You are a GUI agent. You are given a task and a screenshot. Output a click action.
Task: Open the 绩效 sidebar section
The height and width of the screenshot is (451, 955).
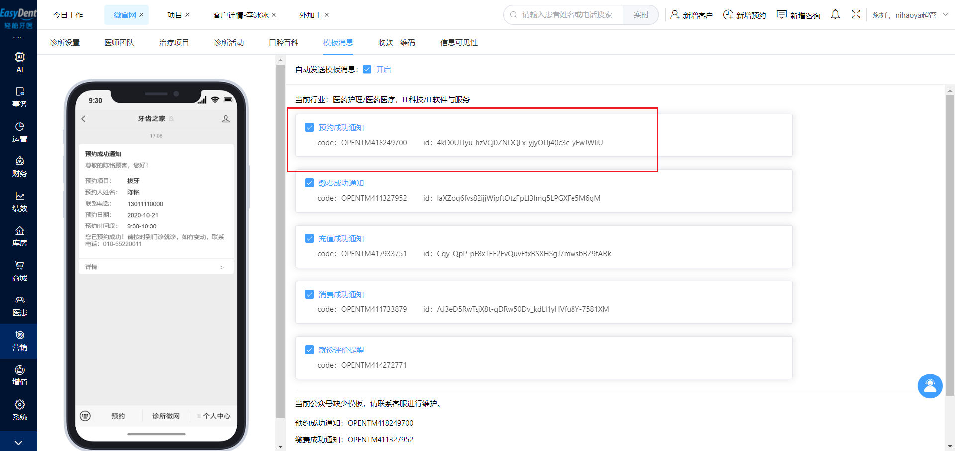(19, 202)
